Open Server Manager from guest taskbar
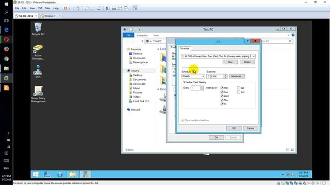Screen dimensions: 330x185 tap(47, 174)
